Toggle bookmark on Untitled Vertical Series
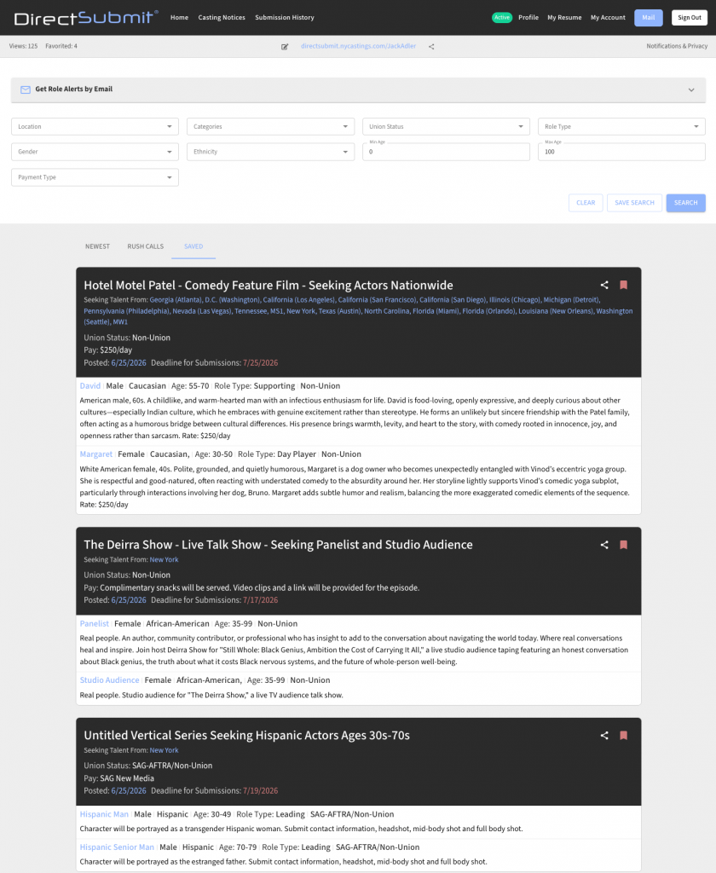 click(x=624, y=736)
